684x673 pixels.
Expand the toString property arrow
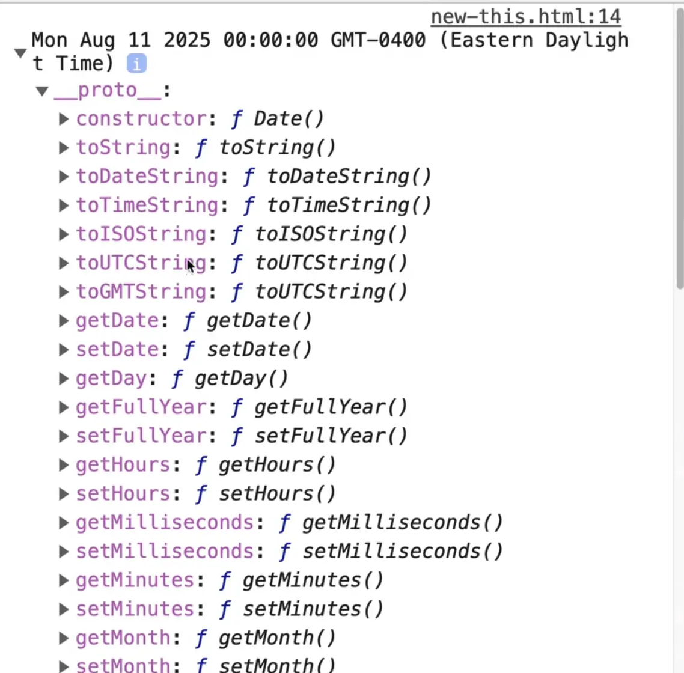(x=64, y=148)
